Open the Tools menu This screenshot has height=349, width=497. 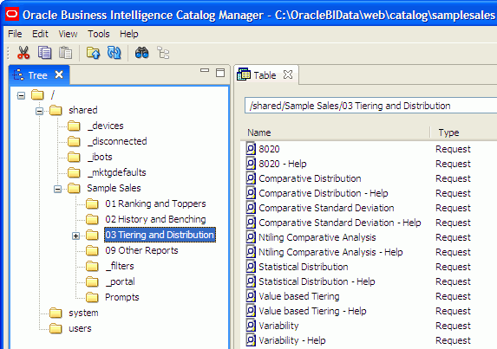tap(99, 34)
